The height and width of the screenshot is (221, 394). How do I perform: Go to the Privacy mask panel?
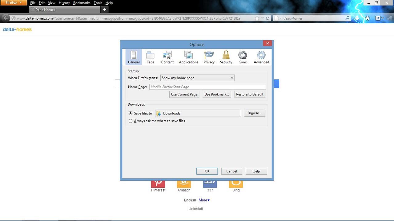point(209,57)
